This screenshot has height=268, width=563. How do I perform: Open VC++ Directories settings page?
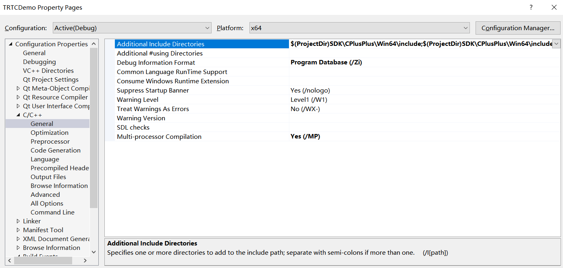point(48,71)
